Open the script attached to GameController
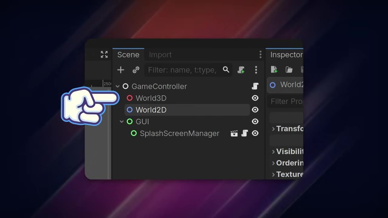388x218 pixels. click(x=255, y=86)
